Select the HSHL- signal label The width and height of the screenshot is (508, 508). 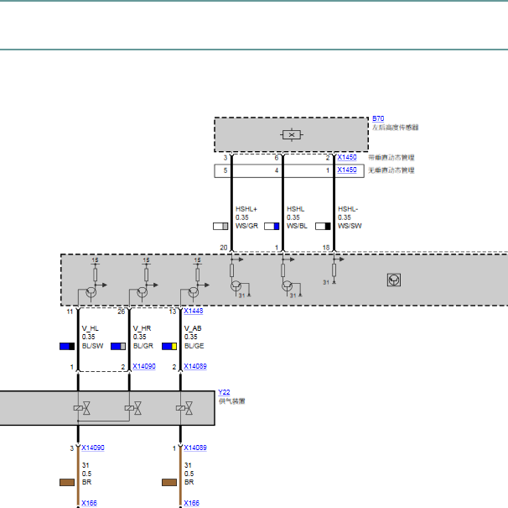(348, 209)
